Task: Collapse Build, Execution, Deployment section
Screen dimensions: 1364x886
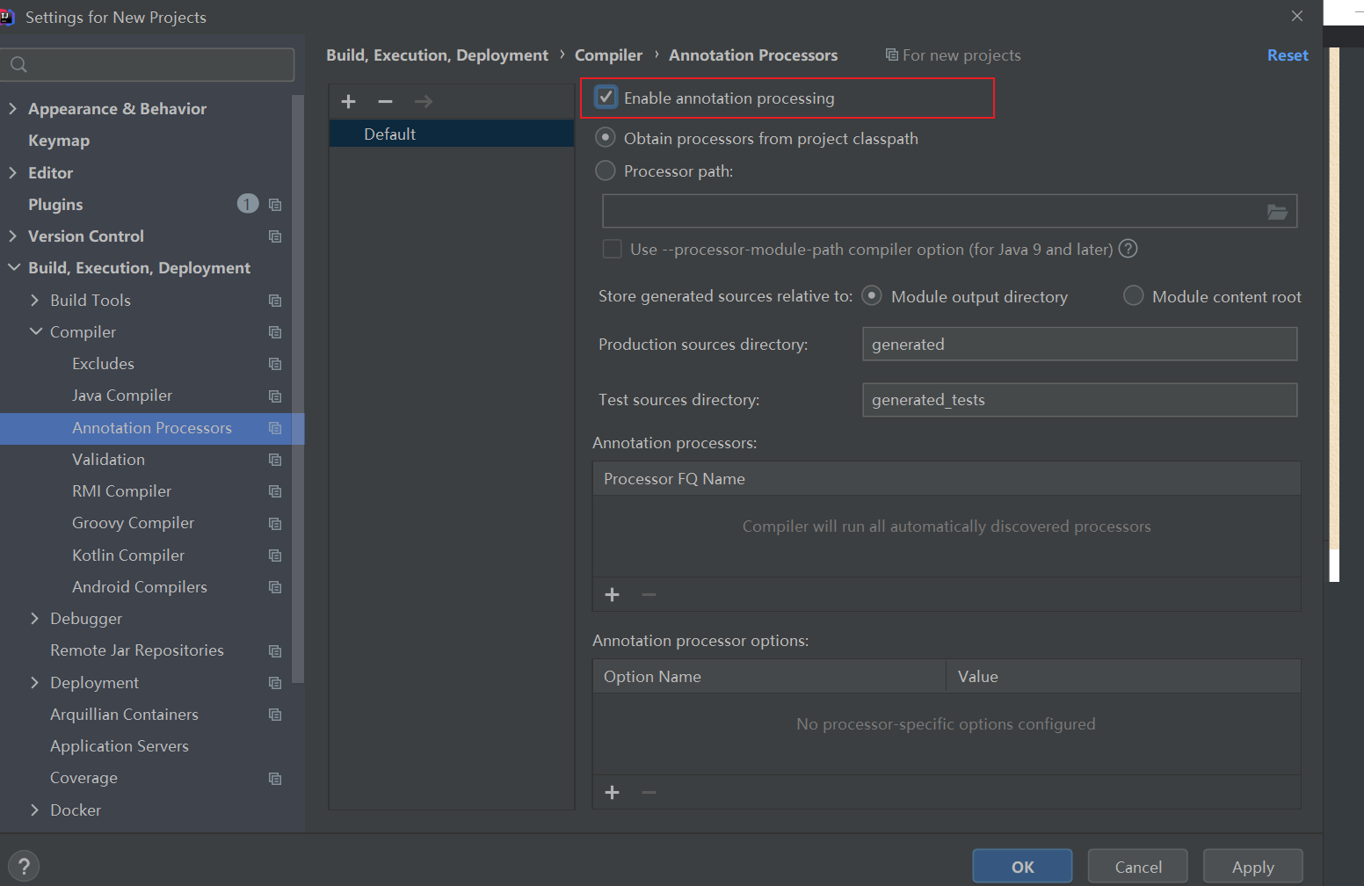Action: [x=13, y=267]
